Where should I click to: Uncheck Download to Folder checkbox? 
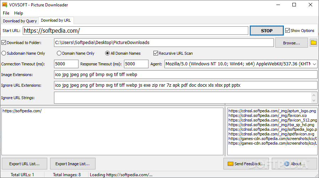pyautogui.click(x=4, y=43)
